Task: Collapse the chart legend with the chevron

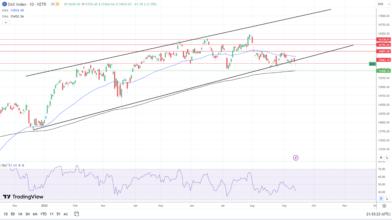Action: 6,22
